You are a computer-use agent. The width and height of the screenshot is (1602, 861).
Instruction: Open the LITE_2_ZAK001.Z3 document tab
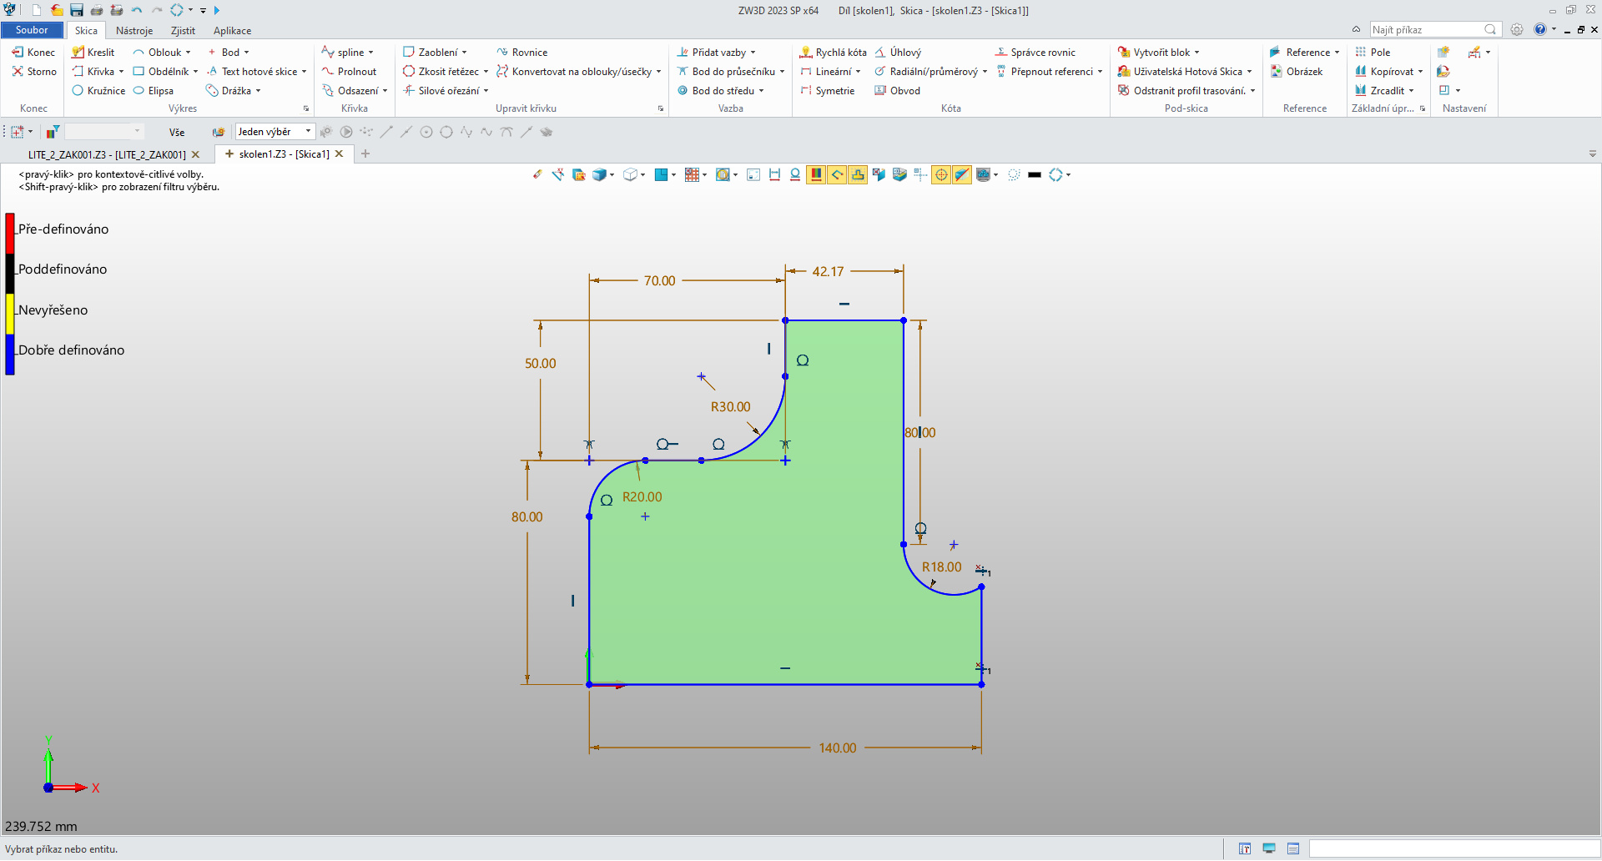pos(107,154)
